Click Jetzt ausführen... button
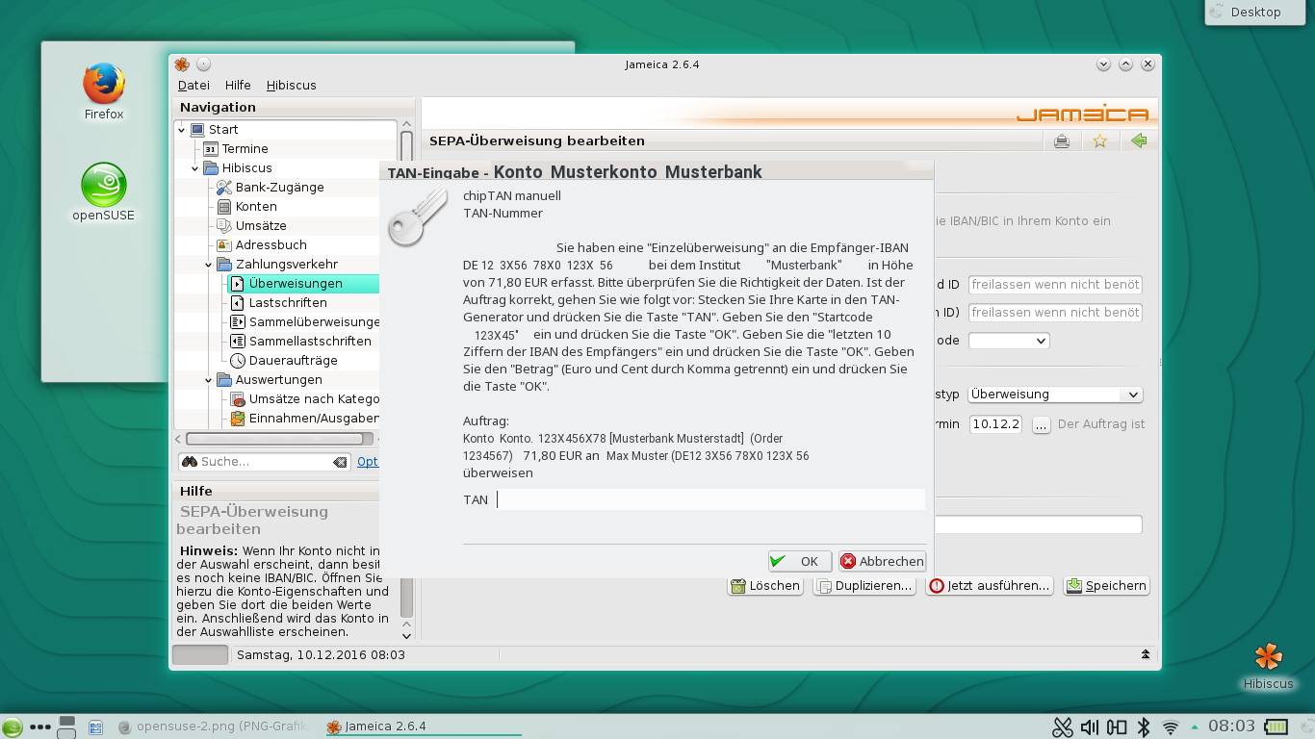 990,586
